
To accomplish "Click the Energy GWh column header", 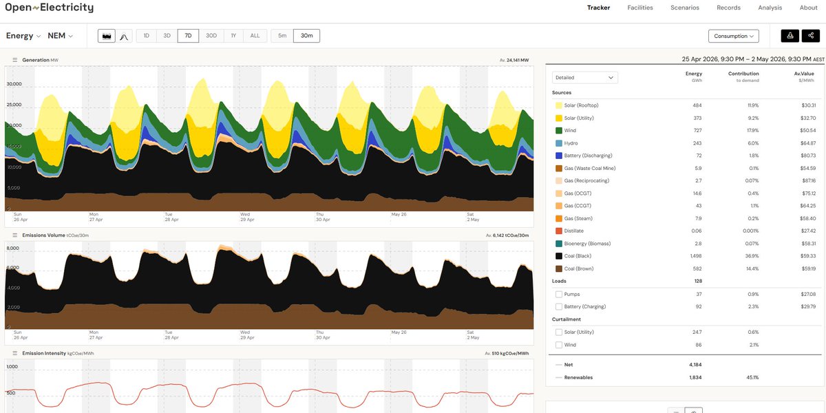I will [694, 76].
